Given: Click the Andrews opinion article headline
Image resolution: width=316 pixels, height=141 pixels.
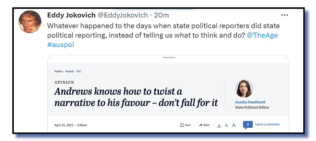Looking at the screenshot, I should tap(136, 97).
